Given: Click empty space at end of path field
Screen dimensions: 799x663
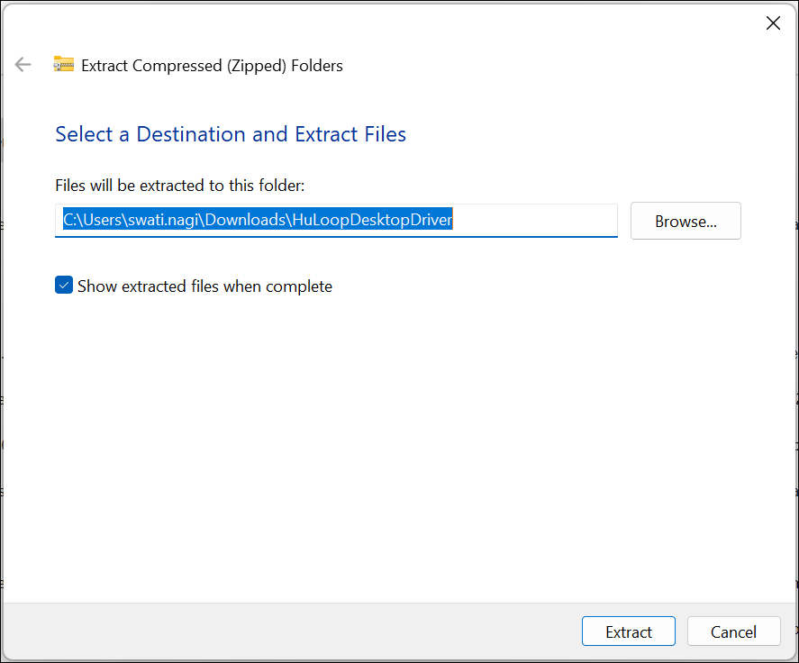Looking at the screenshot, I should pyautogui.click(x=540, y=221).
